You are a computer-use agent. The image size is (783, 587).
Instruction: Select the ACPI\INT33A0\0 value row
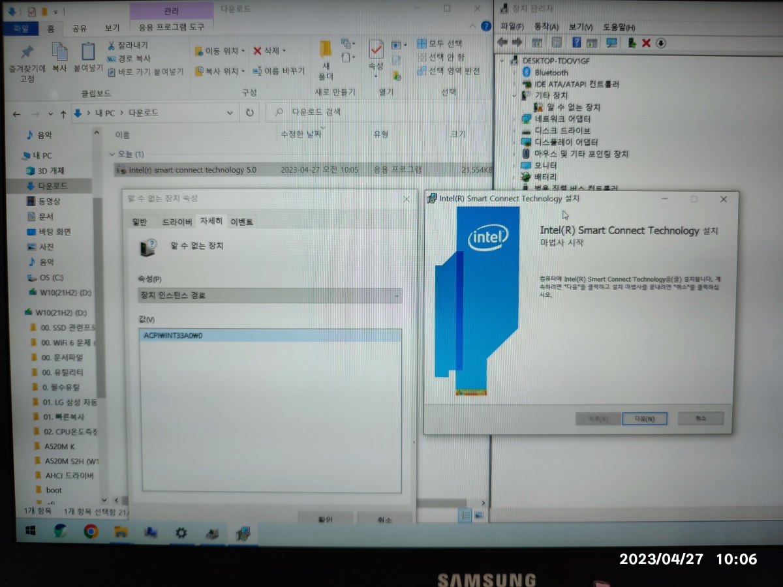click(271, 336)
